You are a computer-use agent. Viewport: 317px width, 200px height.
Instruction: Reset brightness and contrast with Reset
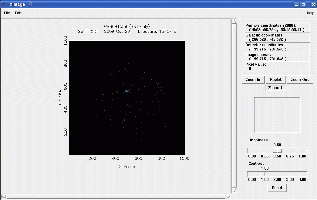pos(277,188)
